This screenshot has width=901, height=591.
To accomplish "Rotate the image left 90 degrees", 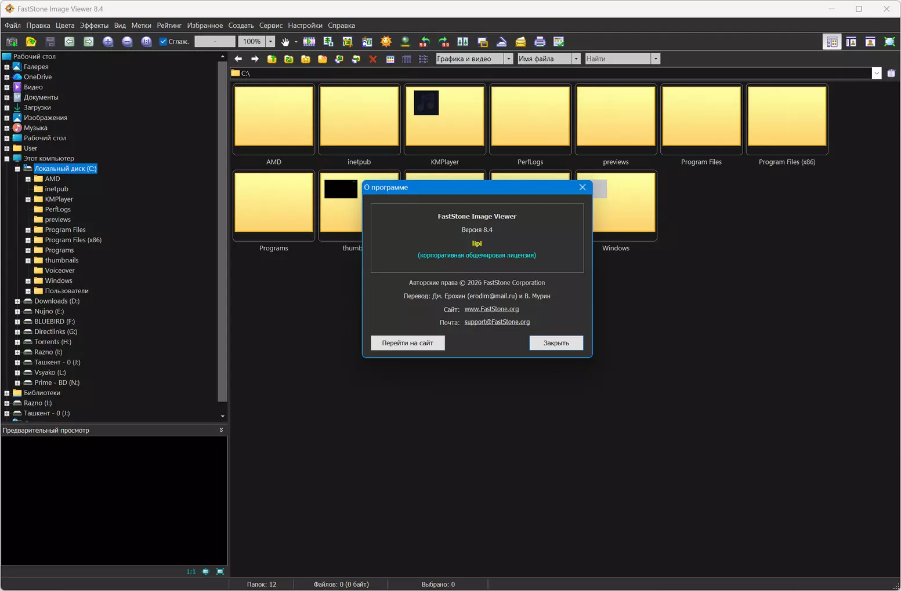I will (425, 42).
